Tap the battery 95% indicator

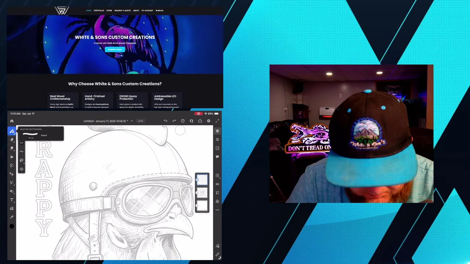[213, 114]
